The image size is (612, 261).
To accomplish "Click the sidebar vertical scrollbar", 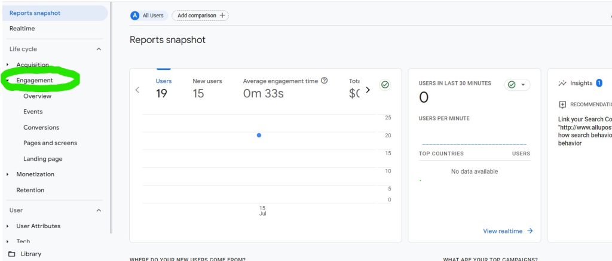I will click(111, 117).
